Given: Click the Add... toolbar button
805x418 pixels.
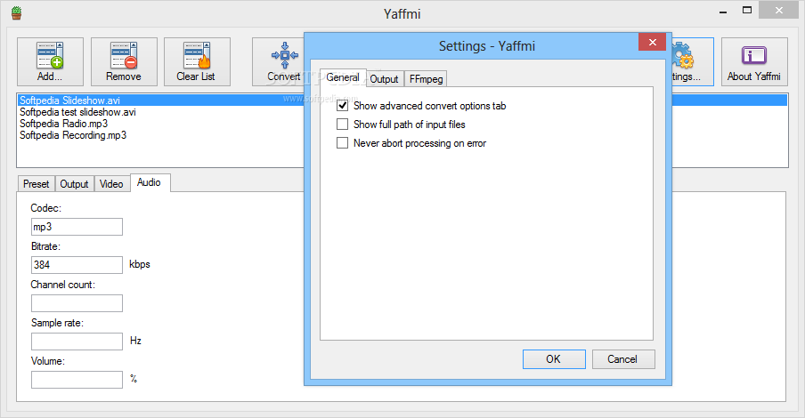Looking at the screenshot, I should [50, 61].
